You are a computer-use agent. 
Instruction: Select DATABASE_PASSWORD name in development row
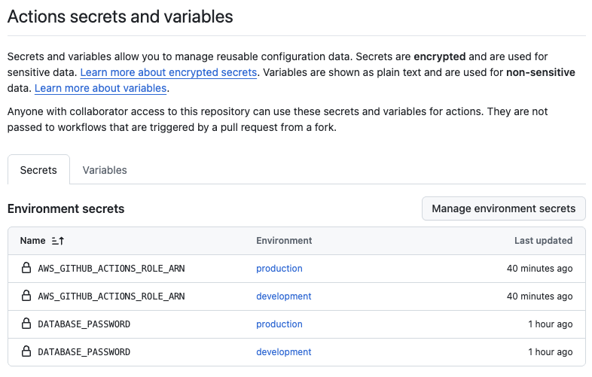(84, 352)
